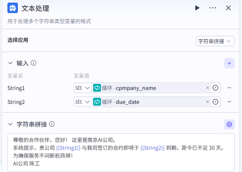Screen dimensions: 242x172
Task: Click String2 row's hexagon variable picker
Action: 215,102
